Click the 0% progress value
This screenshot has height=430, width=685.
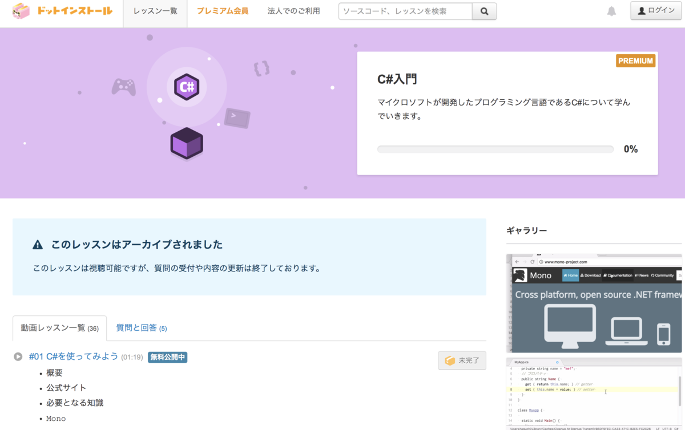point(631,149)
